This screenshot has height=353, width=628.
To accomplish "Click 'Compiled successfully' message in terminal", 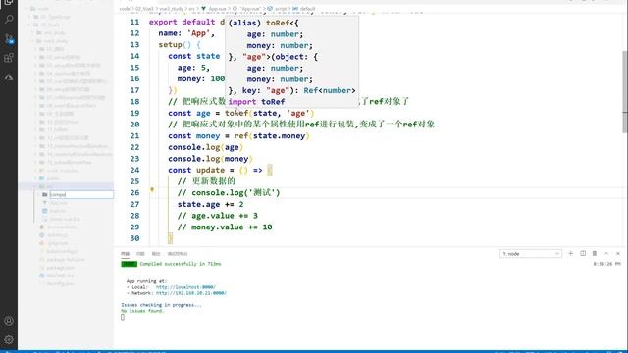I will click(181, 264).
